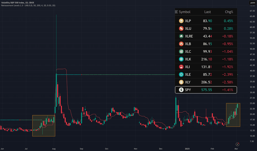Click the Aug label on time axis
This screenshot has width=257, height=151.
click(54, 149)
